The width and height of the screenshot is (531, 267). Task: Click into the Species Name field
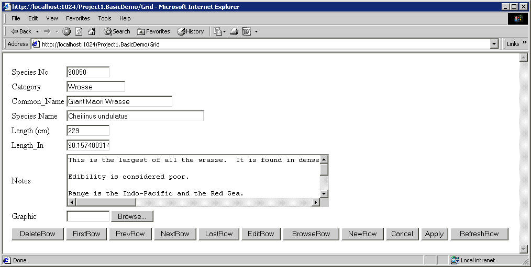coord(135,116)
